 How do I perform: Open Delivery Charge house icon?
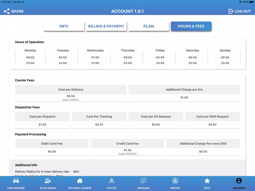click(80, 181)
